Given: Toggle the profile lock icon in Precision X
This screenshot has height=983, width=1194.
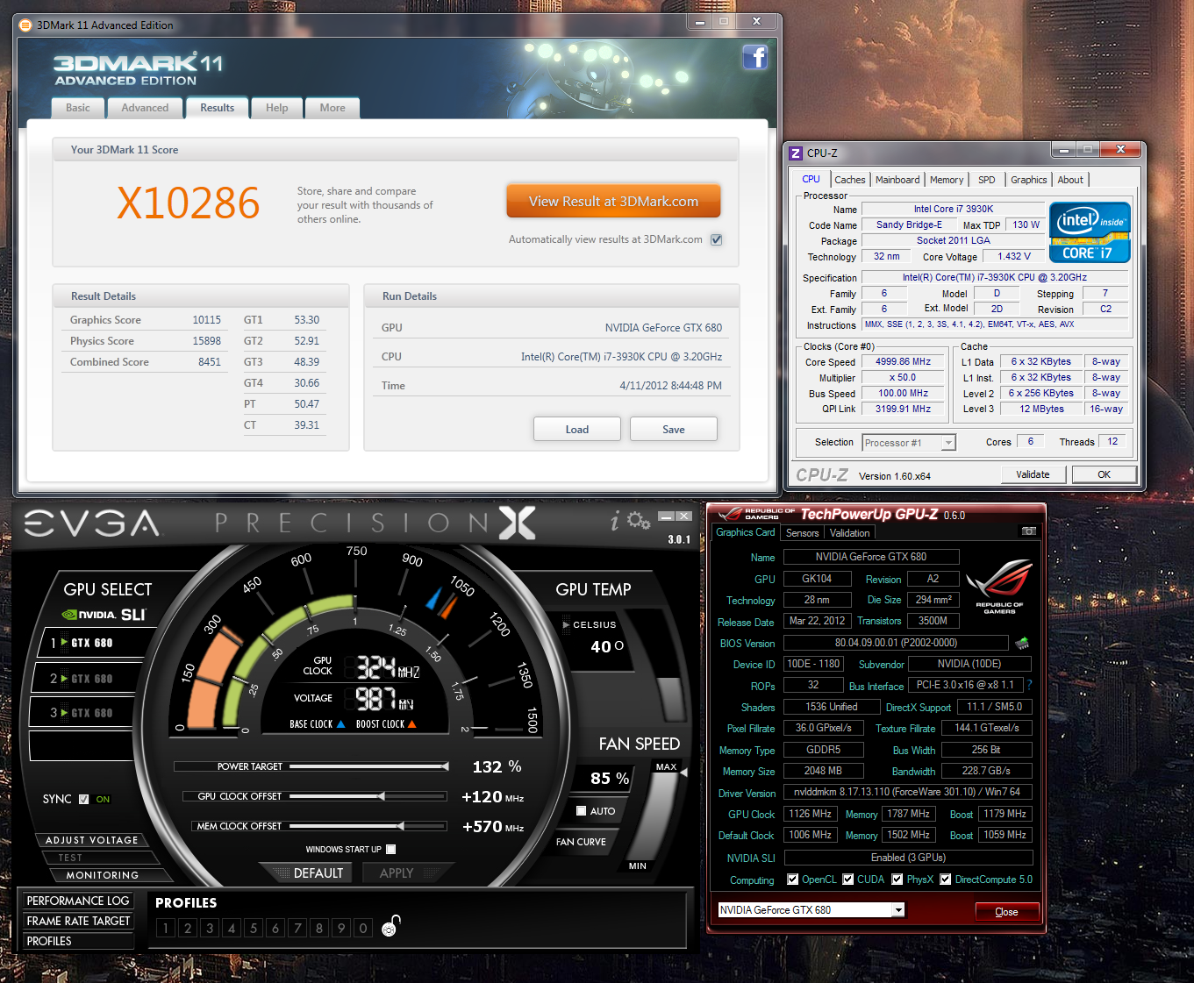Looking at the screenshot, I should 391,926.
